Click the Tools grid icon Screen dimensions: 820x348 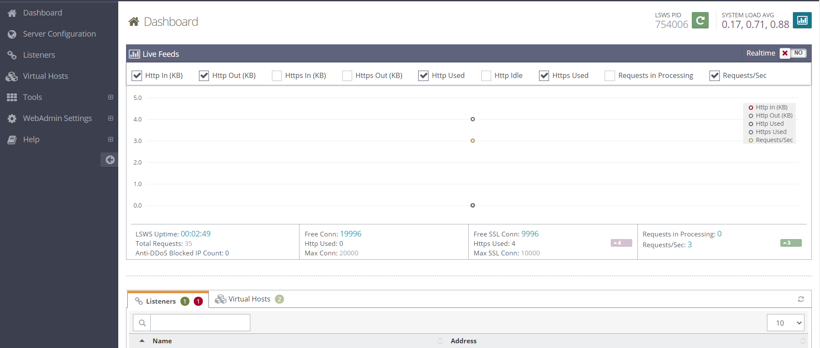tap(12, 97)
